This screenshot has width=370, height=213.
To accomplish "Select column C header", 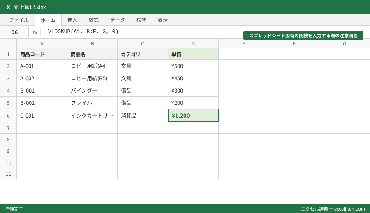I will tap(143, 43).
